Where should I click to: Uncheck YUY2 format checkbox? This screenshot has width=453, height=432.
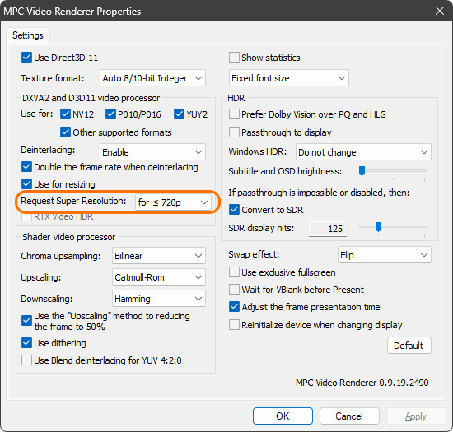pyautogui.click(x=179, y=114)
